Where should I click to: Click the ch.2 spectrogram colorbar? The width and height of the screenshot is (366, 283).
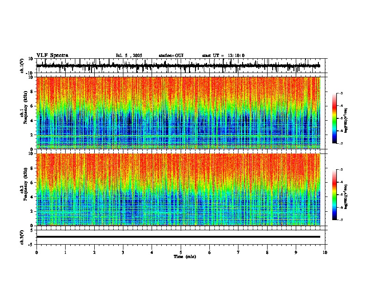pyautogui.click(x=335, y=195)
